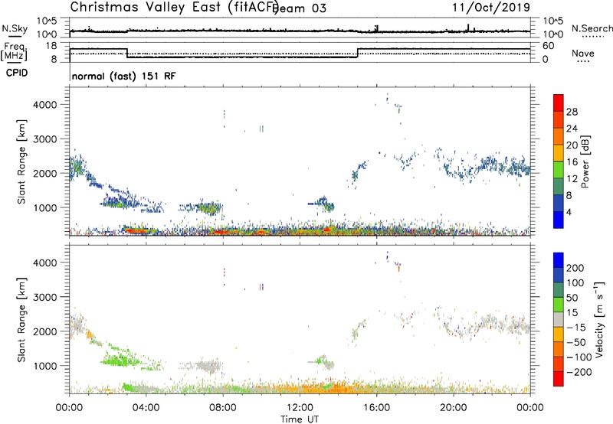Screen dimensions: 613x424
Task: Click the '08:00' time tick label
Action: (223, 408)
